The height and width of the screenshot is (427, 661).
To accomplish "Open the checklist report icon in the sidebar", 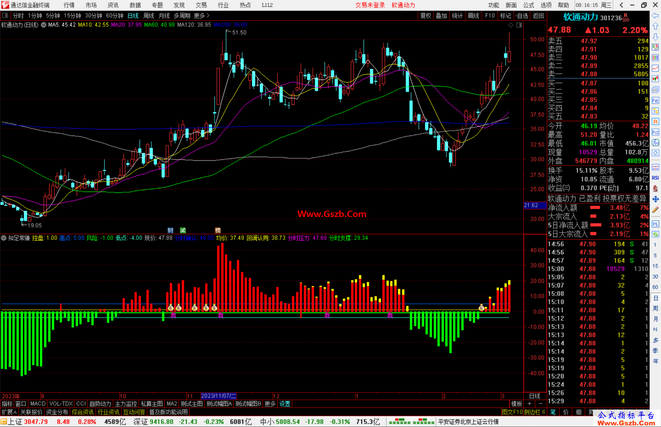I will 655,47.
